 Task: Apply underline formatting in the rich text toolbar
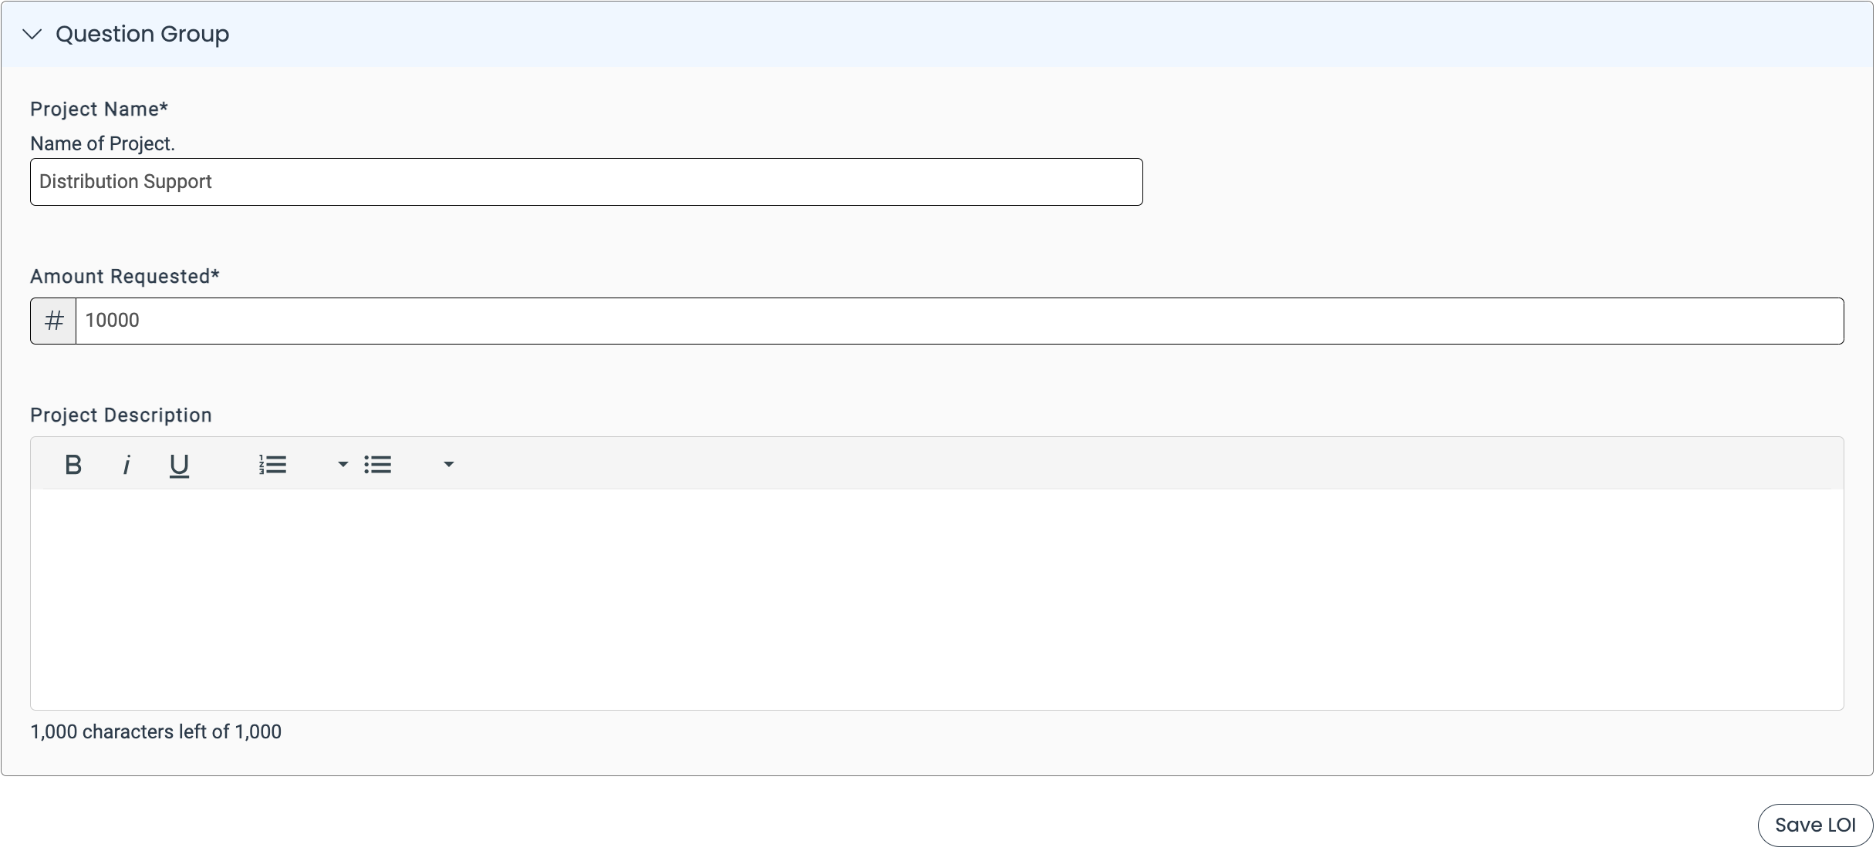pos(179,464)
